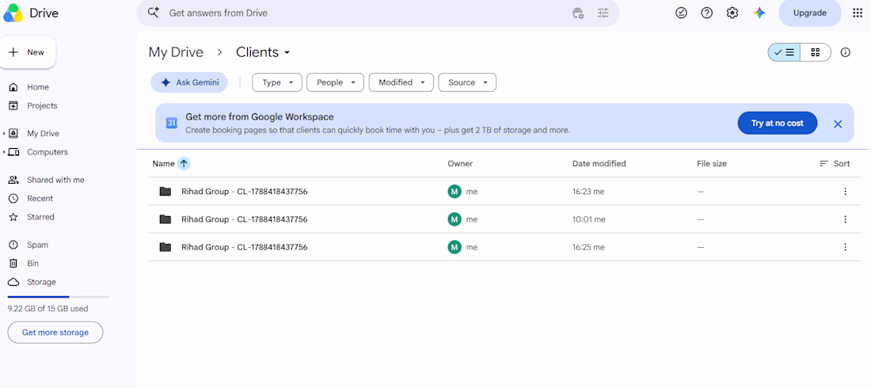
Task: Switch to list layout view
Action: (x=784, y=52)
